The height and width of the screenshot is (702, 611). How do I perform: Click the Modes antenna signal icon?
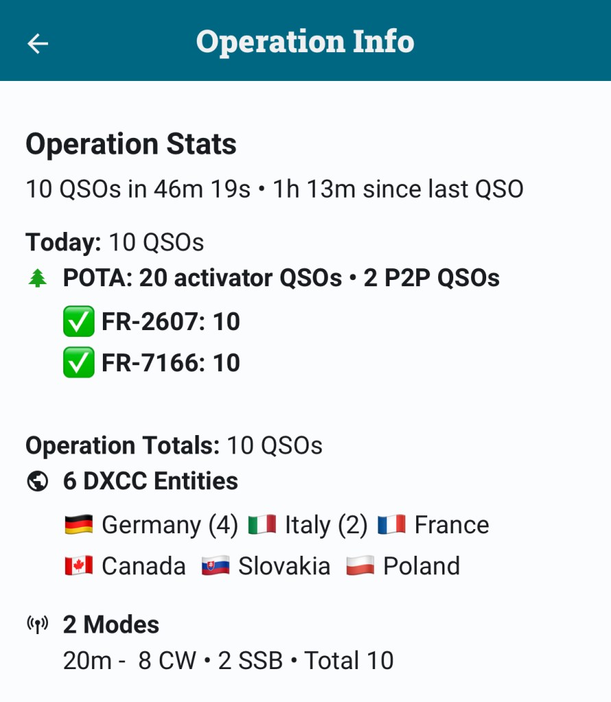coord(36,624)
